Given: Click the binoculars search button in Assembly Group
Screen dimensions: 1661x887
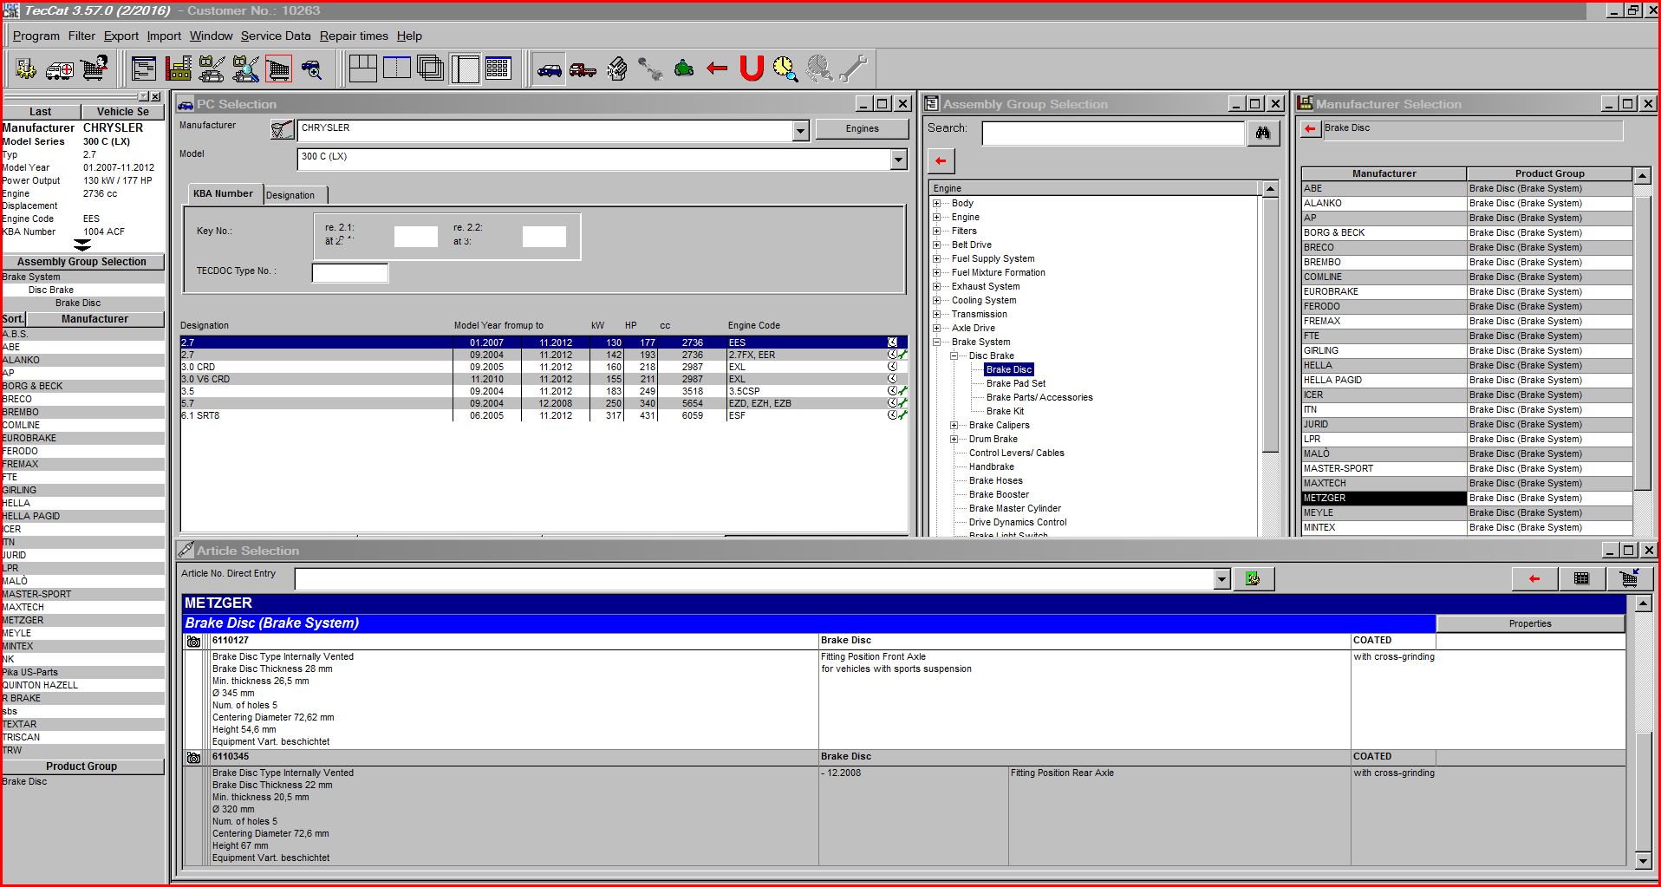Looking at the screenshot, I should coord(1263,133).
